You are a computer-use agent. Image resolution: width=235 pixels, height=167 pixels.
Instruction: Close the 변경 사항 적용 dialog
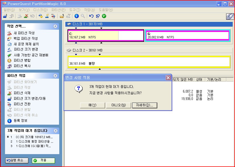pyautogui.click(x=168, y=78)
